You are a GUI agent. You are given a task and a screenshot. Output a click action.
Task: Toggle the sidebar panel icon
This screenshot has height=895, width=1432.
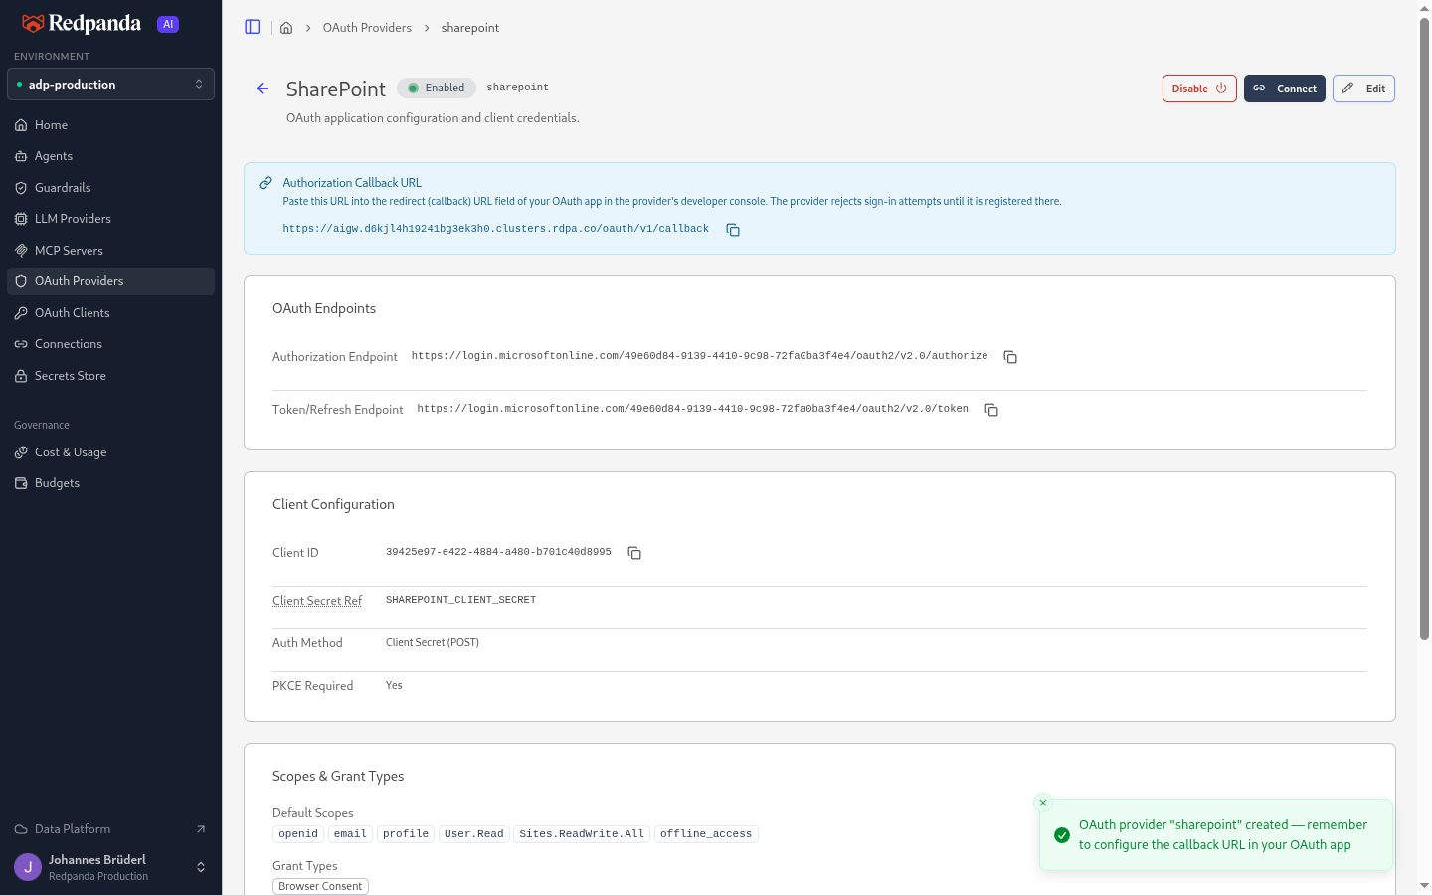253,27
